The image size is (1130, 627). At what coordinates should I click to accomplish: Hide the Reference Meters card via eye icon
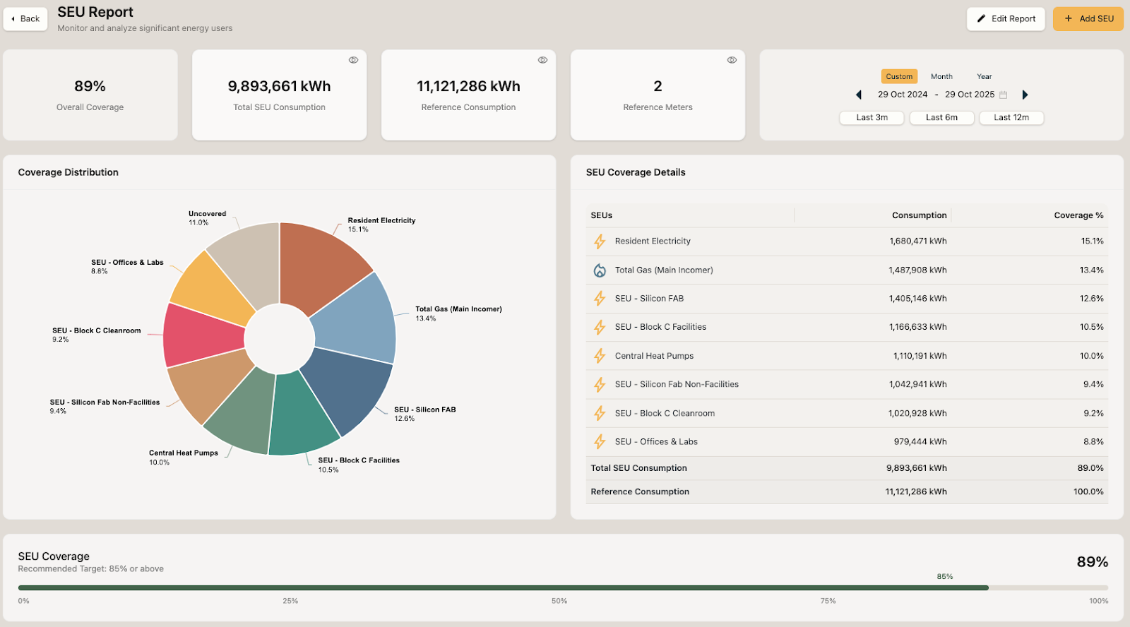pyautogui.click(x=732, y=60)
